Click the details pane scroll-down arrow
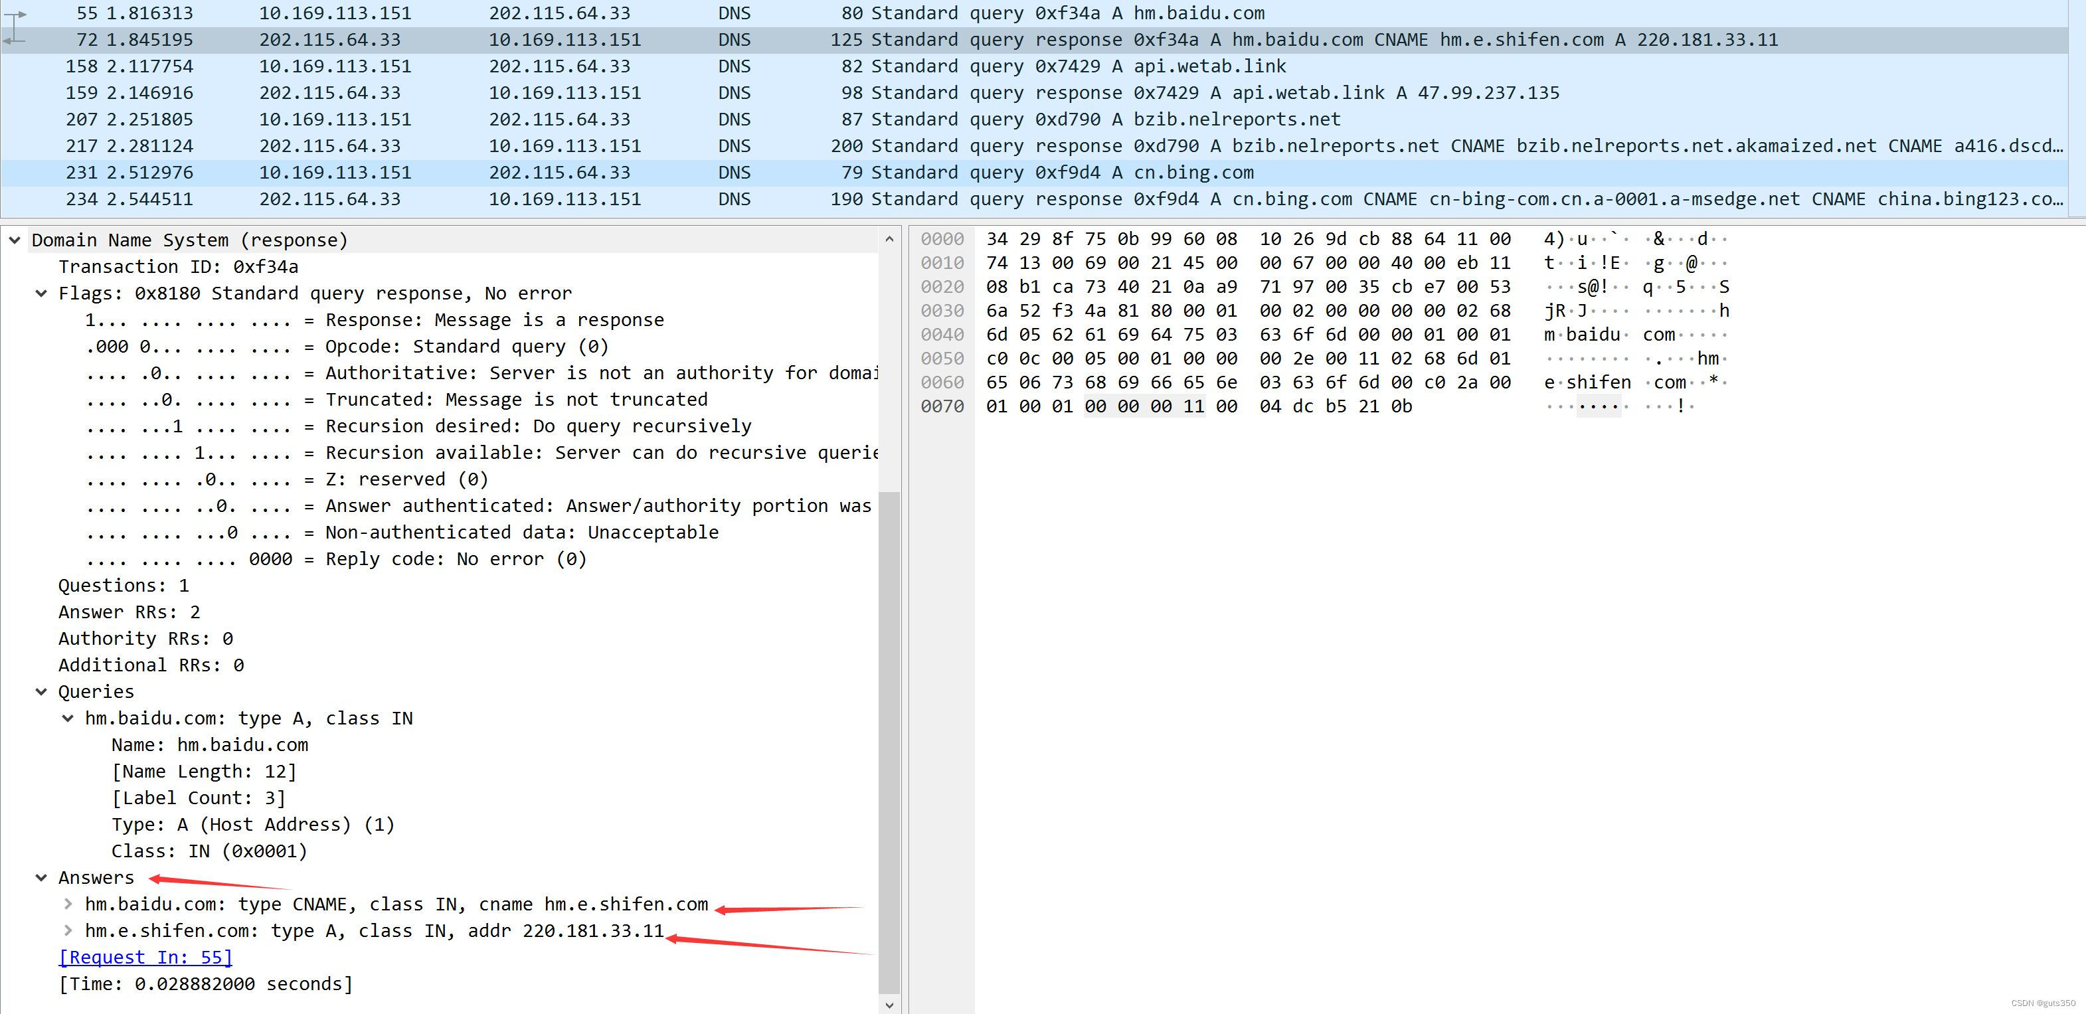 pos(889,1004)
